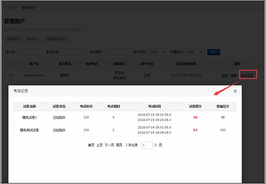Focus the 用户名 input field
The image size is (266, 184).
pos(30,52)
